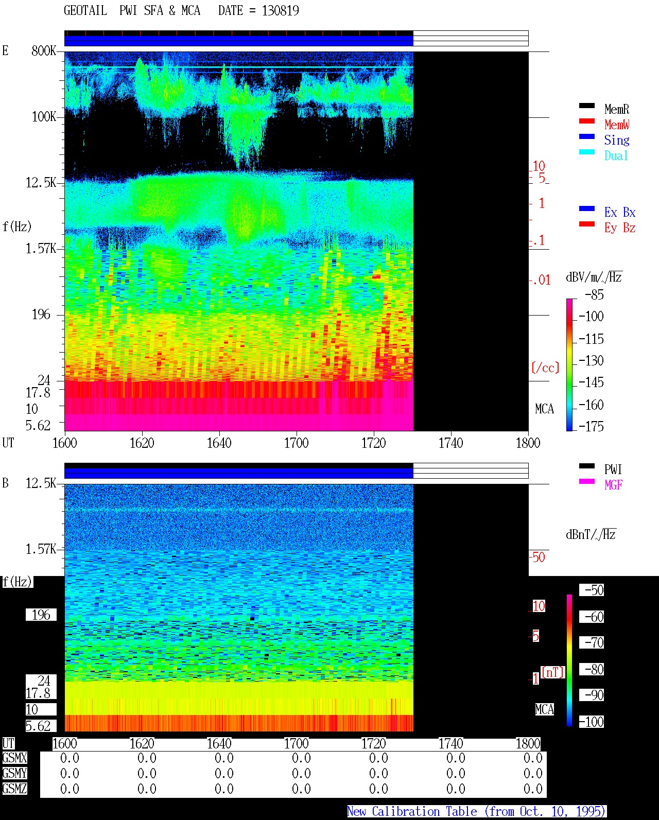Click the black MemR legend swatch
This screenshot has height=820, width=659.
(x=587, y=106)
